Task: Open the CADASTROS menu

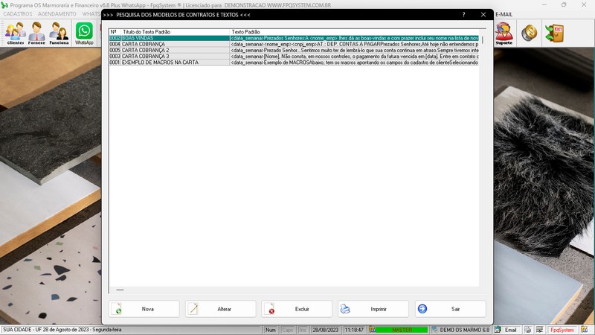Action: [x=17, y=13]
